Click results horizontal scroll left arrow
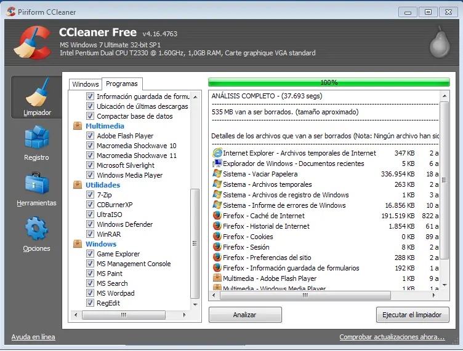Image resolution: width=463 pixels, height=351 pixels. pyautogui.click(x=214, y=295)
